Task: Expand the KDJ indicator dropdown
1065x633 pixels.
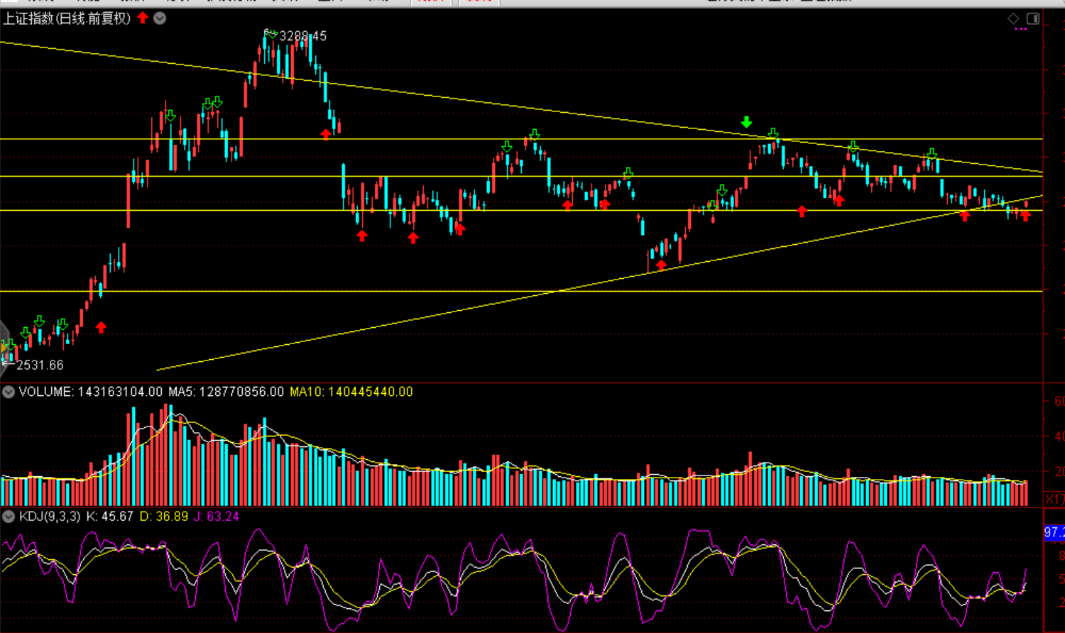Action: 9,517
